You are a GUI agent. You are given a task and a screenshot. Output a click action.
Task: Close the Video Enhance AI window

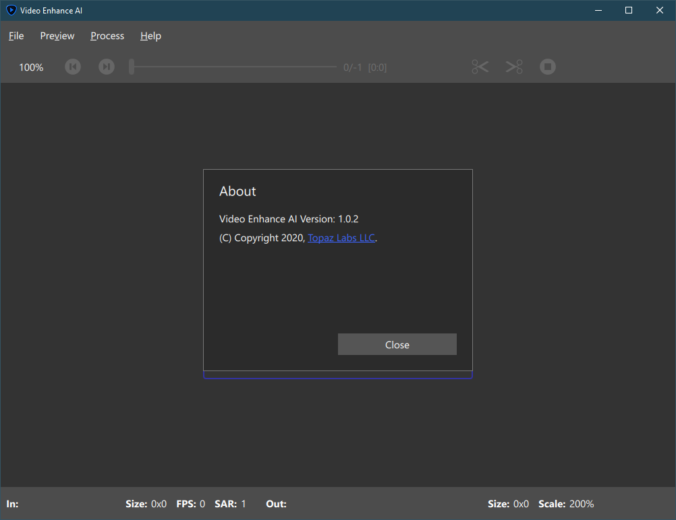pyautogui.click(x=659, y=10)
